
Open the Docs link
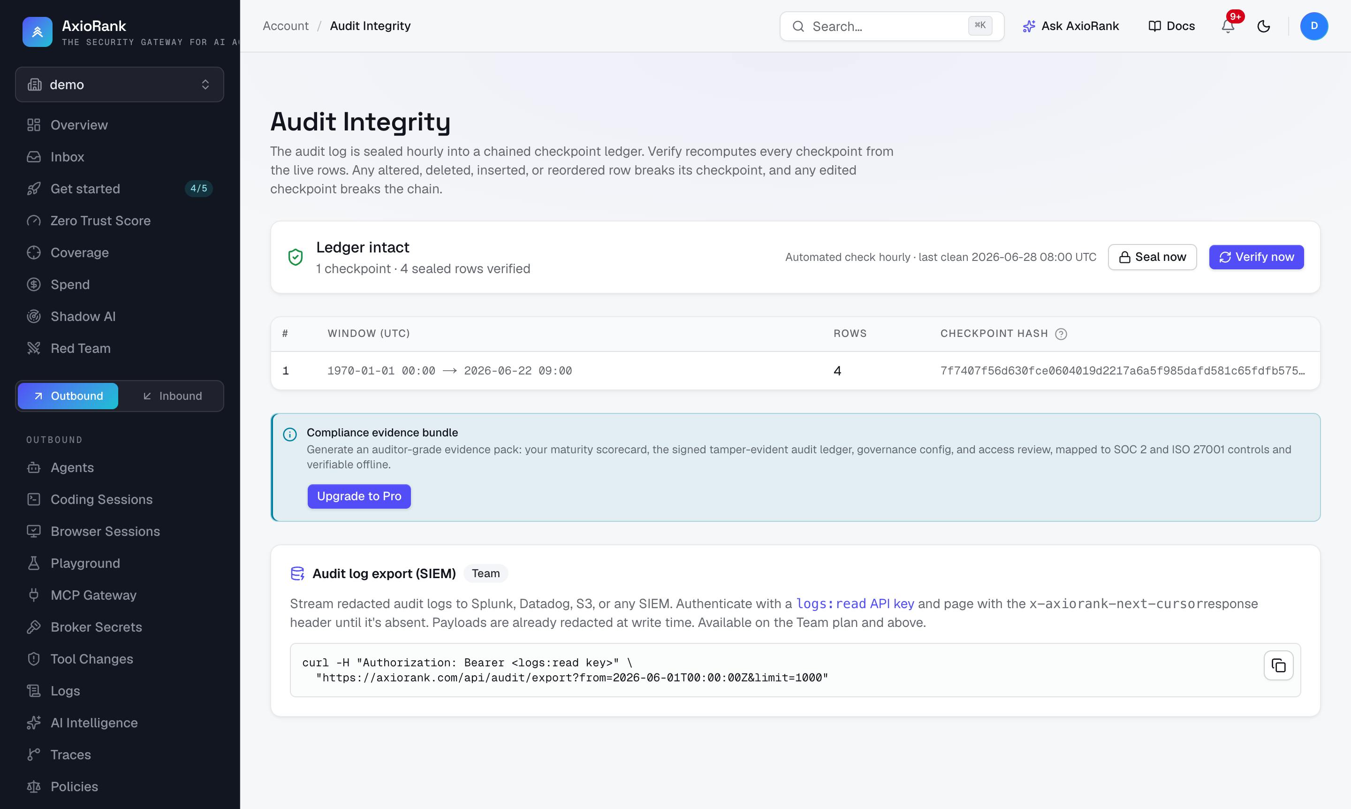pos(1172,26)
